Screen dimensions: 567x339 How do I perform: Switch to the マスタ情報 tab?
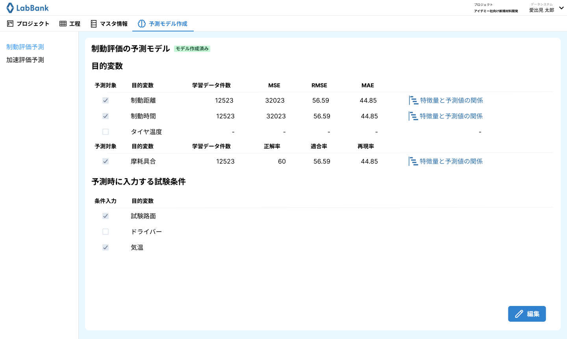[109, 24]
